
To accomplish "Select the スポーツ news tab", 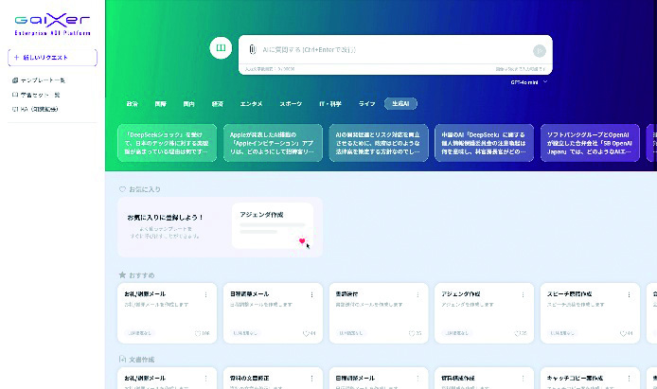I will (291, 103).
